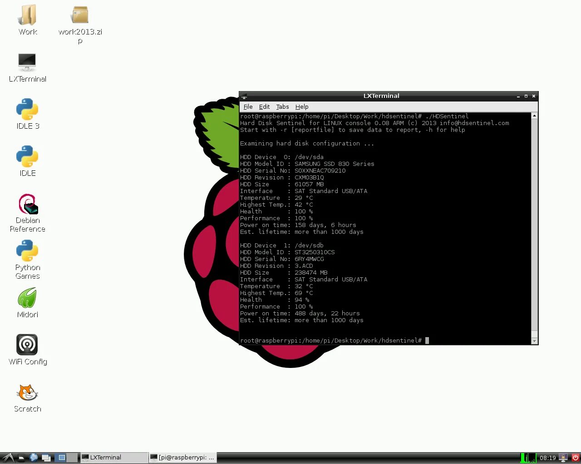
Task: Select the LXTerminal taskbar window button
Action: point(114,458)
